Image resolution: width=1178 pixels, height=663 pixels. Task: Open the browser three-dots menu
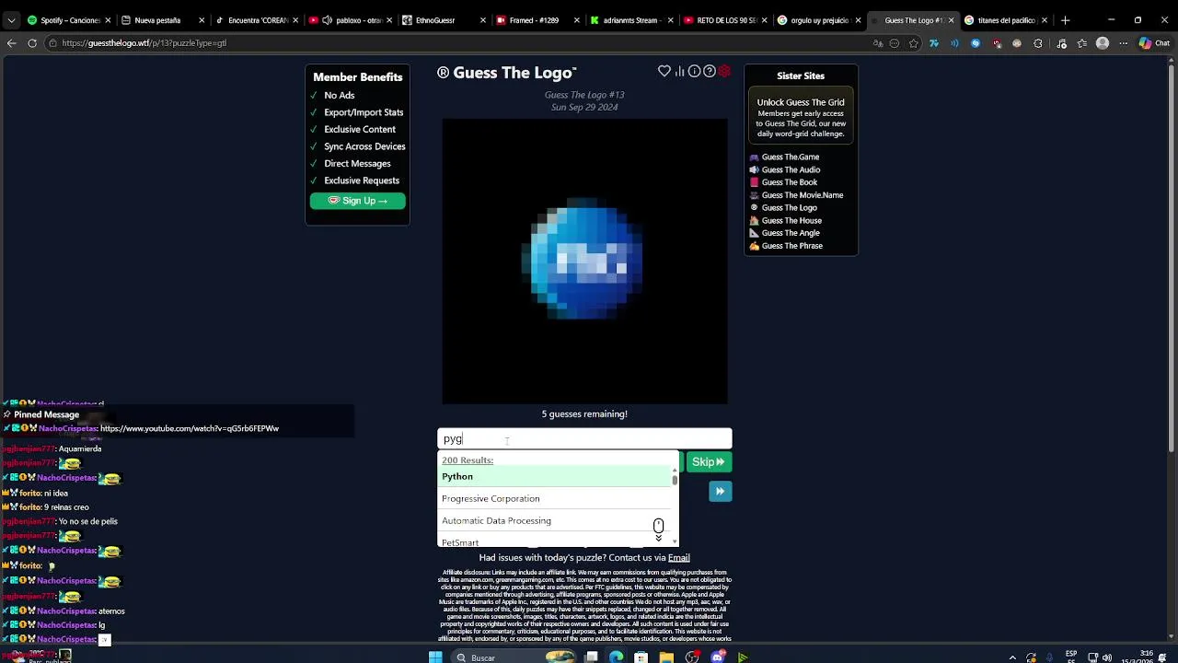[x=1122, y=43]
